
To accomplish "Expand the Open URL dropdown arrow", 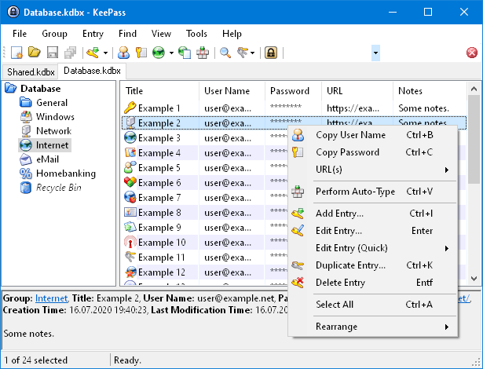I will 171,53.
